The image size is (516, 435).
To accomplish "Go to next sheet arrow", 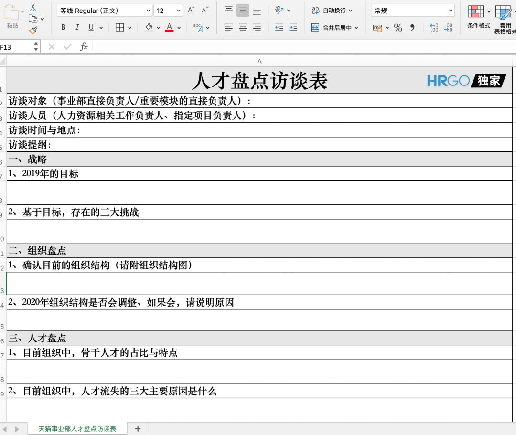I will [x=17, y=429].
